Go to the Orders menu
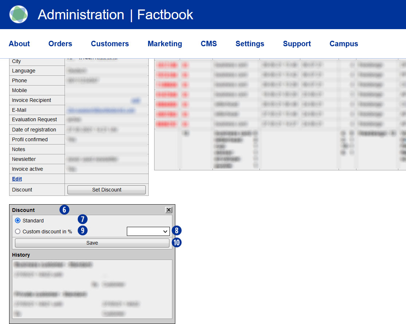The width and height of the screenshot is (406, 324). 60,44
